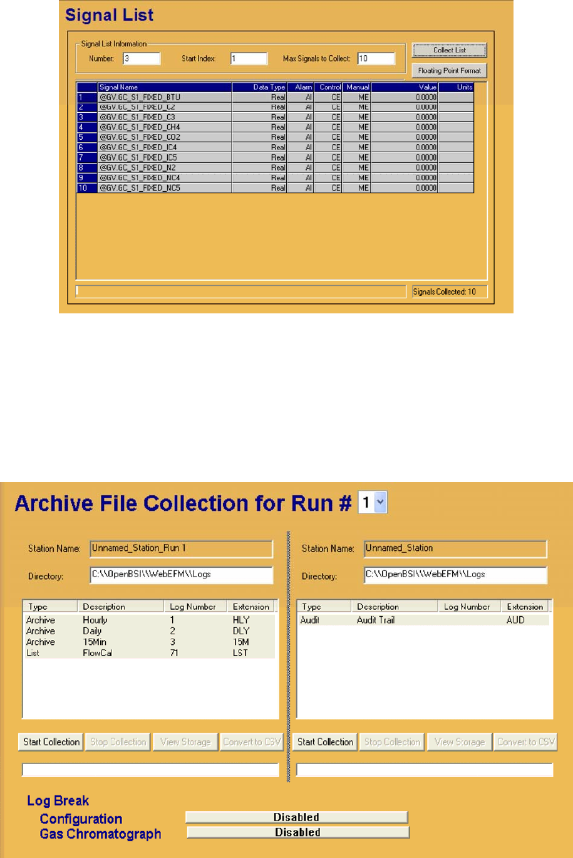Select signal @GV.GC_S1_FIXED_NC4
Screen dimensions: 573x858
pyautogui.click(x=275, y=177)
